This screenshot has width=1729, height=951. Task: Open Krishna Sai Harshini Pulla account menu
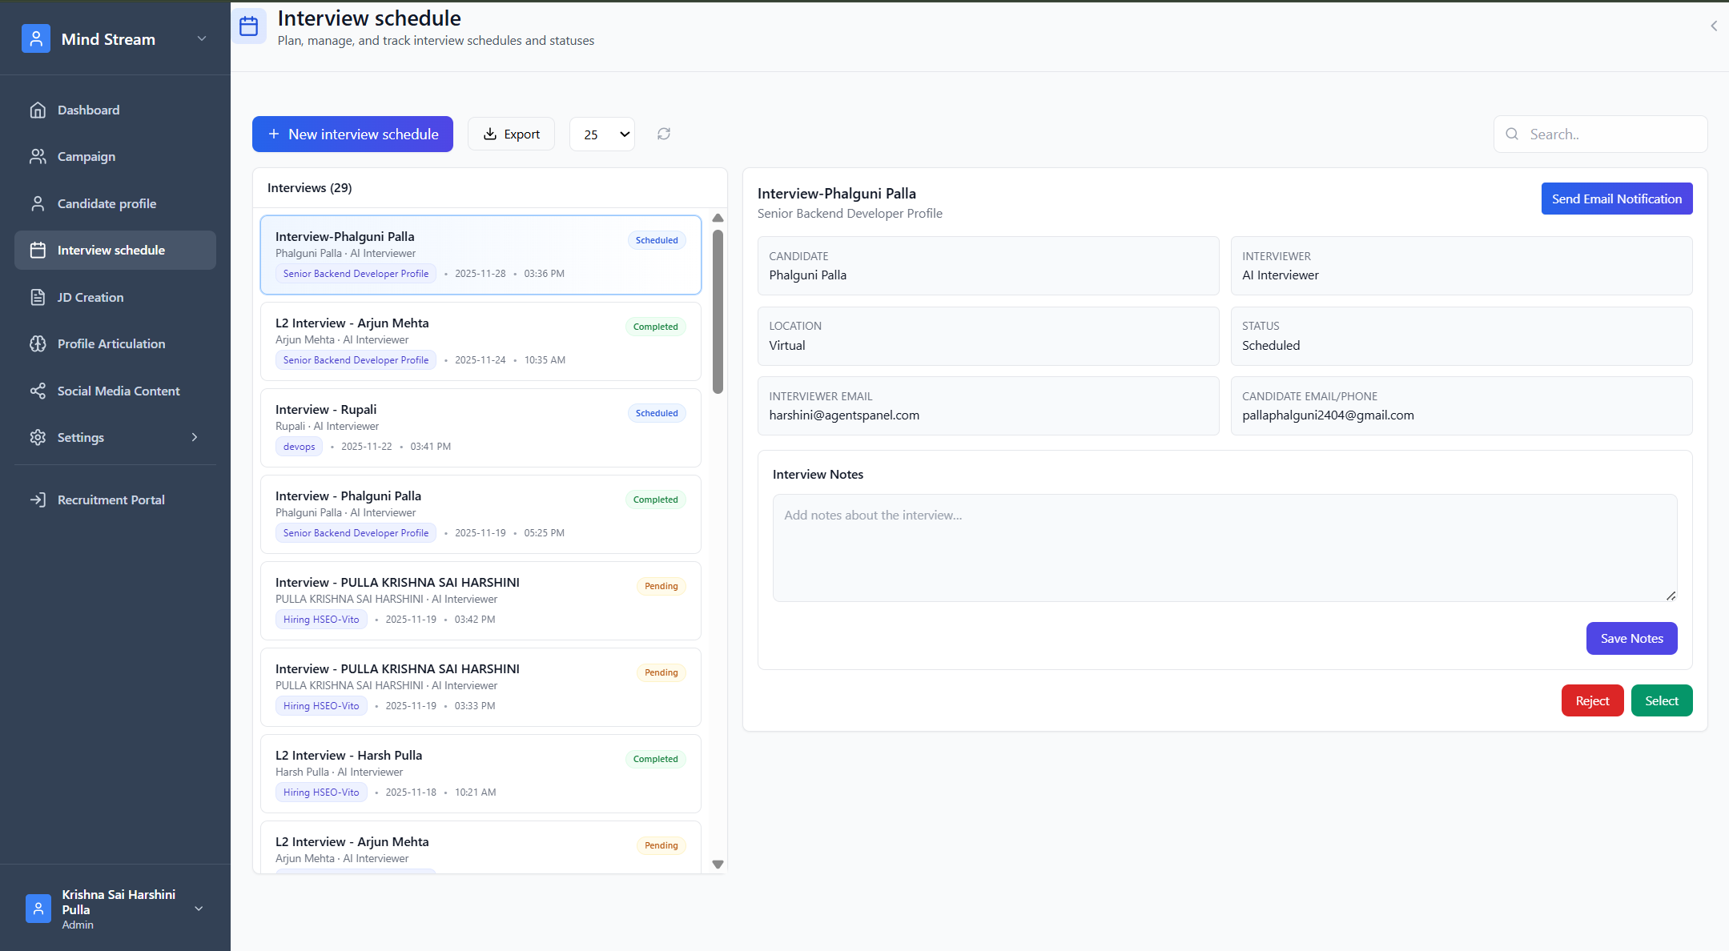[x=199, y=909]
